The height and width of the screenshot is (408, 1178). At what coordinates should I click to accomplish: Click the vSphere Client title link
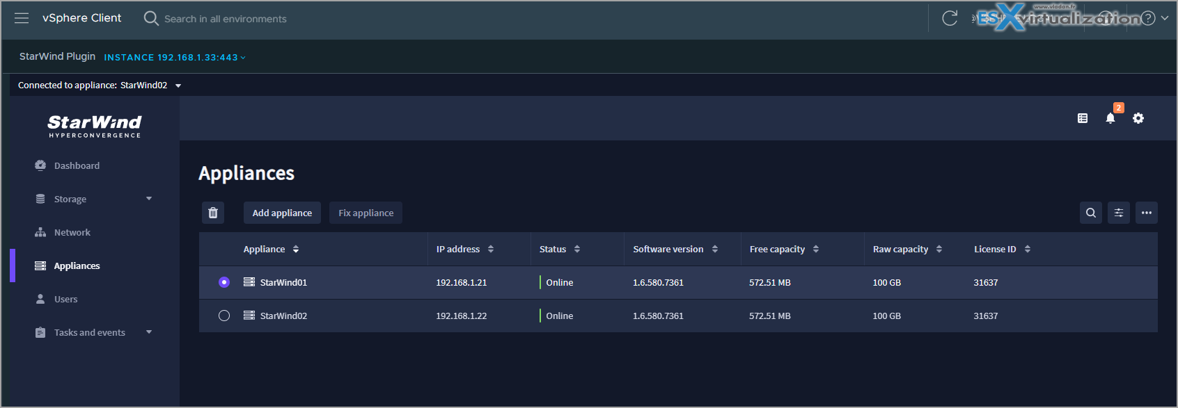[81, 18]
